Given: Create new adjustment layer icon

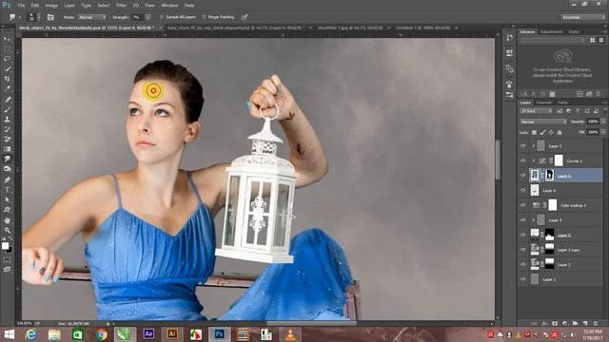Looking at the screenshot, I should tap(564, 323).
